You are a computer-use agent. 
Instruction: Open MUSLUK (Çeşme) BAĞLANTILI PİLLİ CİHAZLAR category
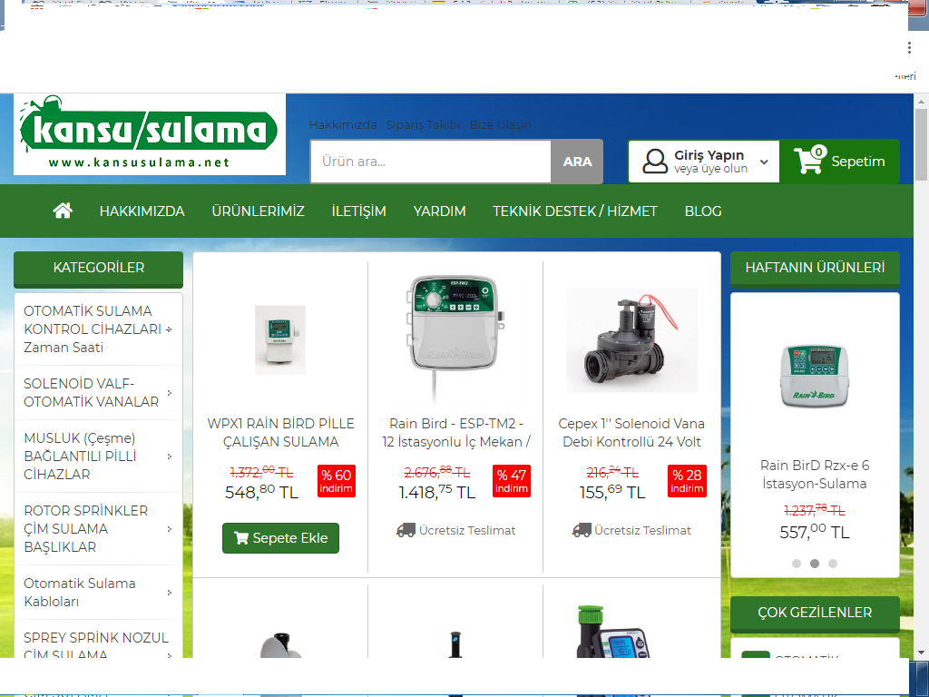coord(80,456)
